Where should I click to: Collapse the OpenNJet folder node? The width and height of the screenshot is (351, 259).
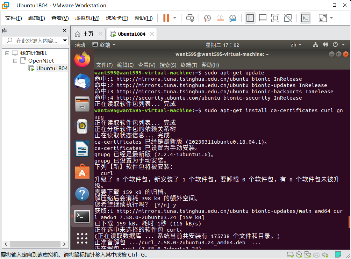coord(15,61)
